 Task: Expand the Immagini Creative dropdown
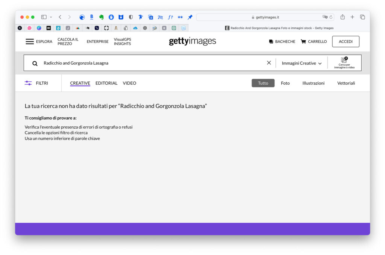[302, 63]
